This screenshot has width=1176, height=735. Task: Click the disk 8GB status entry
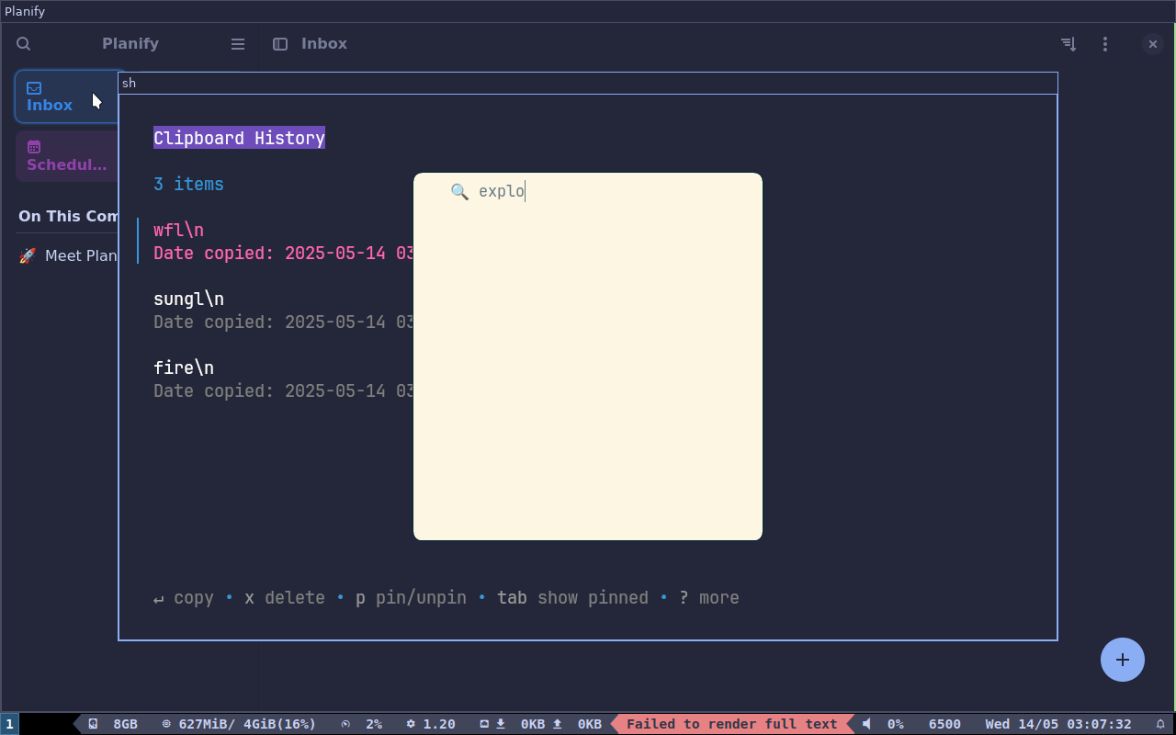point(113,724)
